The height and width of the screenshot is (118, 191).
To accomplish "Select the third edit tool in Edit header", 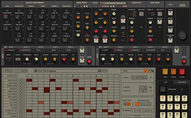I will (x=152, y=71).
